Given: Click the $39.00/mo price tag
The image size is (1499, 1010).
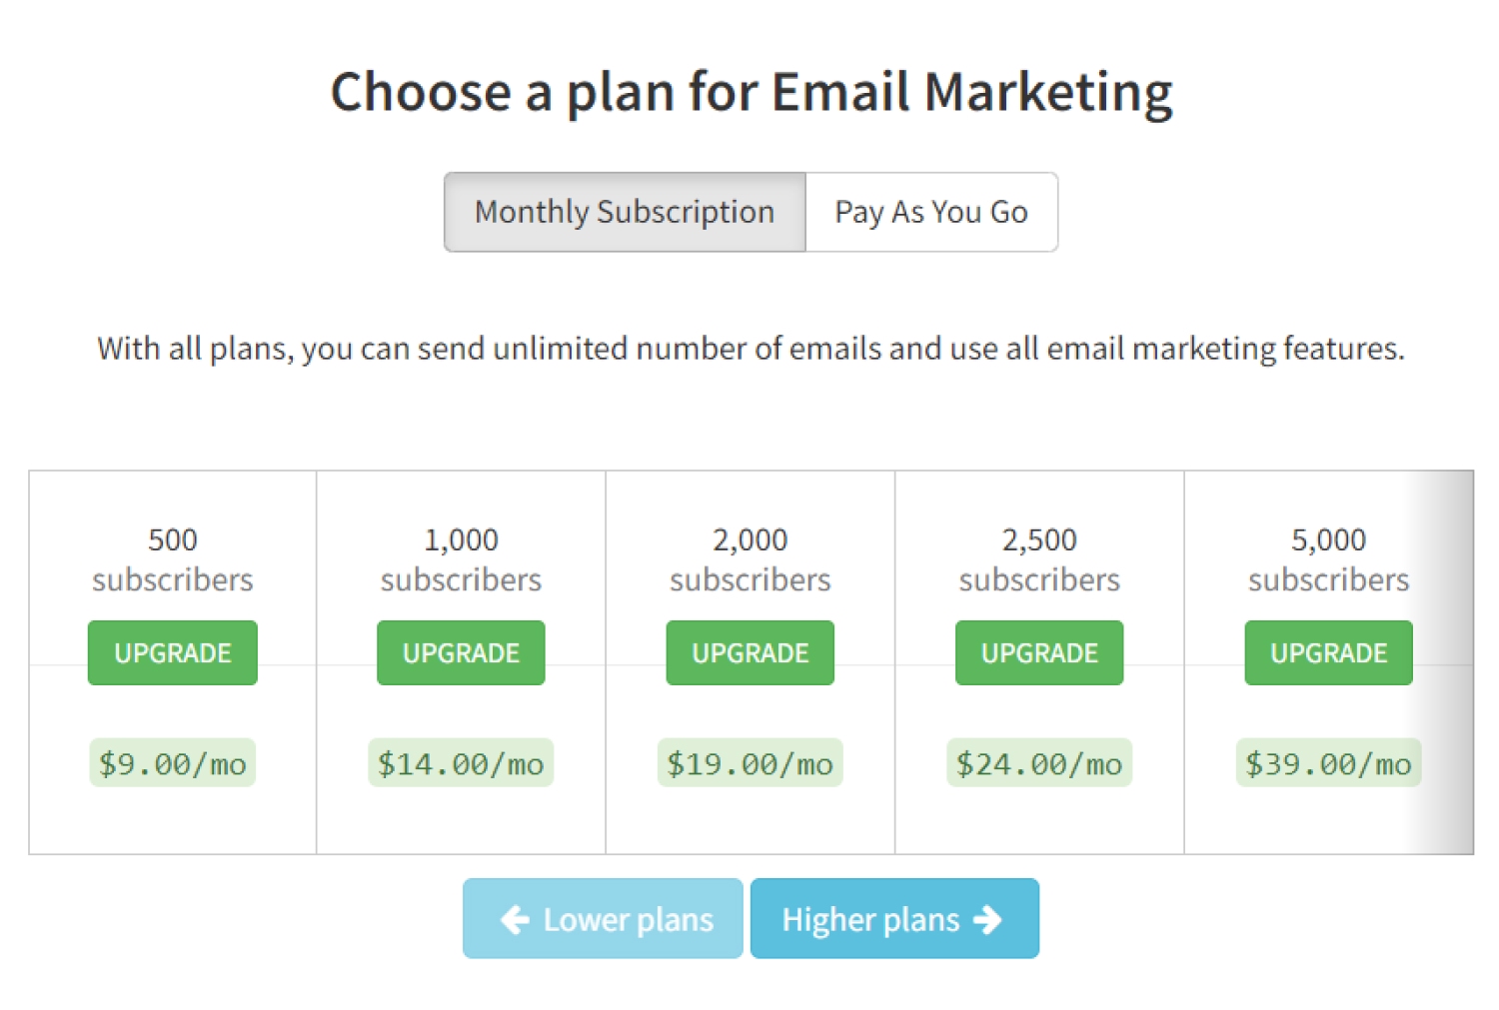Looking at the screenshot, I should pyautogui.click(x=1328, y=764).
